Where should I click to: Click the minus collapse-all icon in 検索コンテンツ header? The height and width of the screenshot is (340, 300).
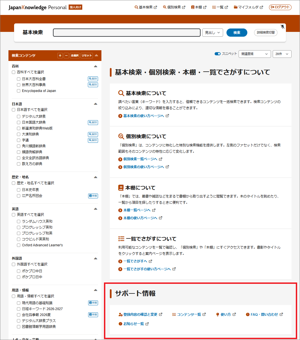(66, 56)
